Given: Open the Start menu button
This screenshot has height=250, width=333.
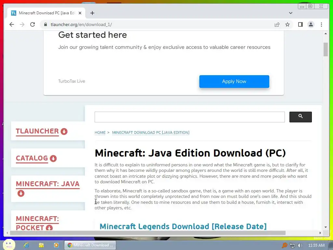Looking at the screenshot, I should (9, 245).
